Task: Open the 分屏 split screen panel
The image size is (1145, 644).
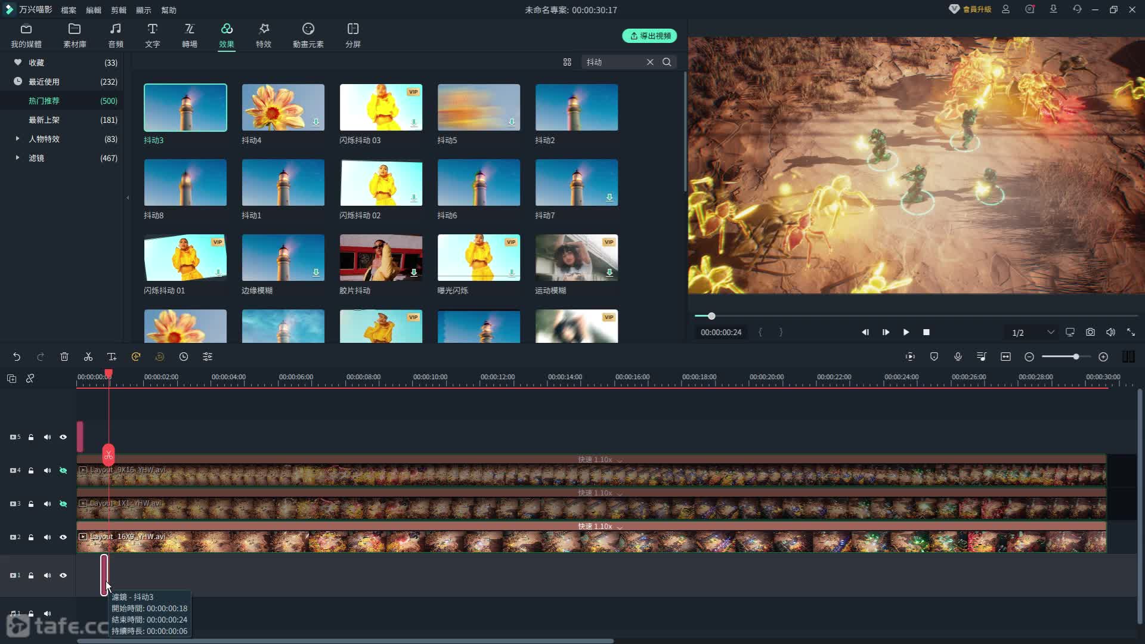Action: [352, 35]
